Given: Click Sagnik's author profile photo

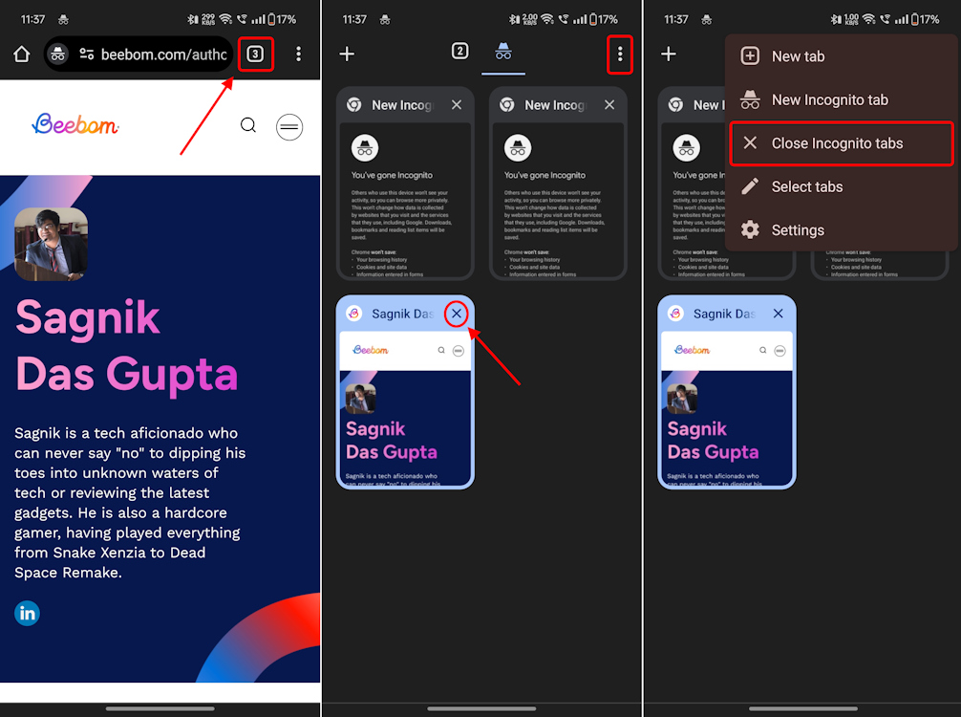Looking at the screenshot, I should (51, 244).
